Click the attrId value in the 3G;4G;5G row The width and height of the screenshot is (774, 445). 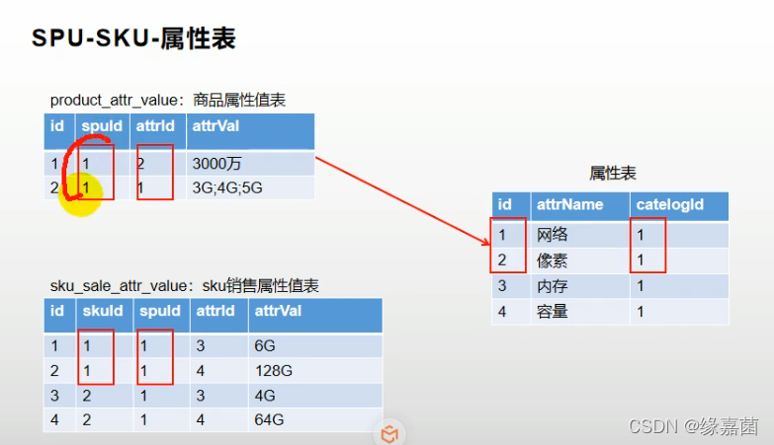(x=140, y=187)
